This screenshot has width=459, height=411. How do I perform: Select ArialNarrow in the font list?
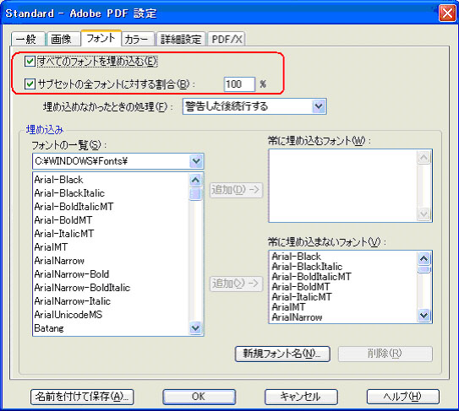coord(59,261)
